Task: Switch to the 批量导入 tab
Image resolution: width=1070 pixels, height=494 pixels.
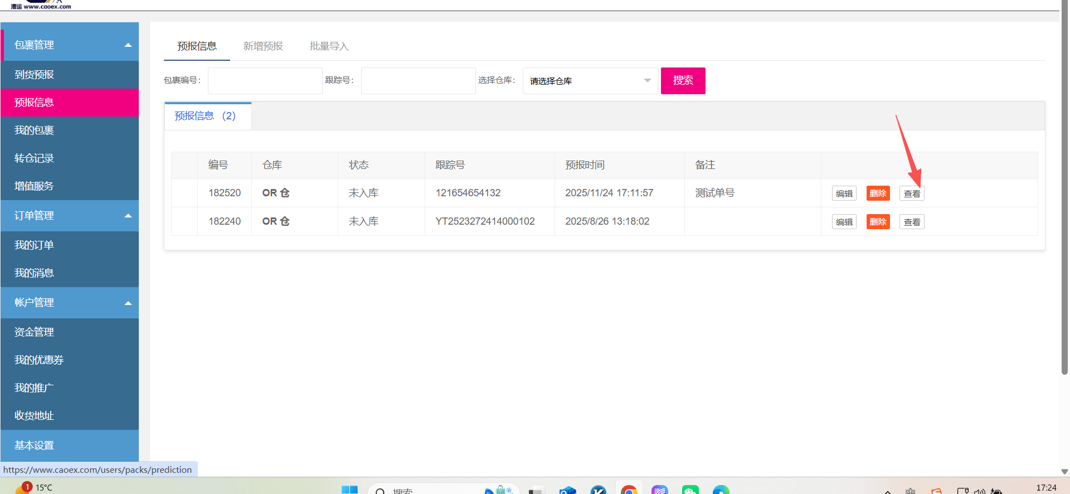Action: [x=329, y=46]
